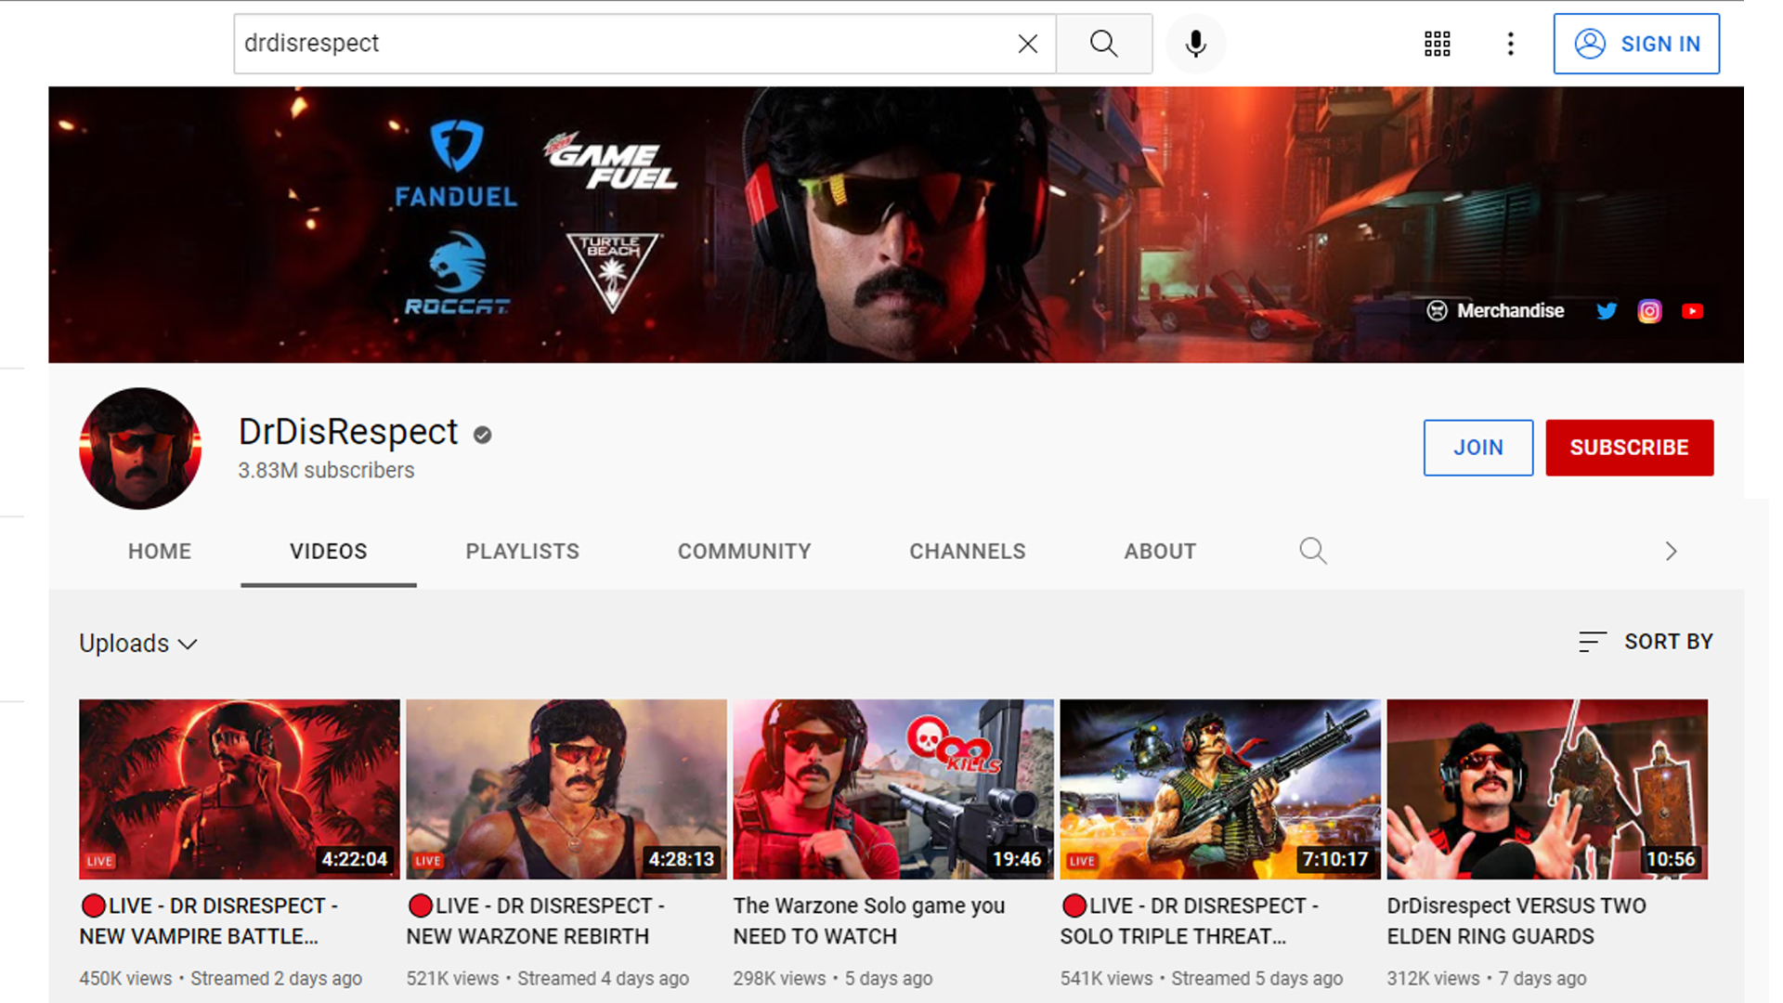Open the New Vampire Battle video thumbnail
The width and height of the screenshot is (1783, 1003).
tap(240, 789)
